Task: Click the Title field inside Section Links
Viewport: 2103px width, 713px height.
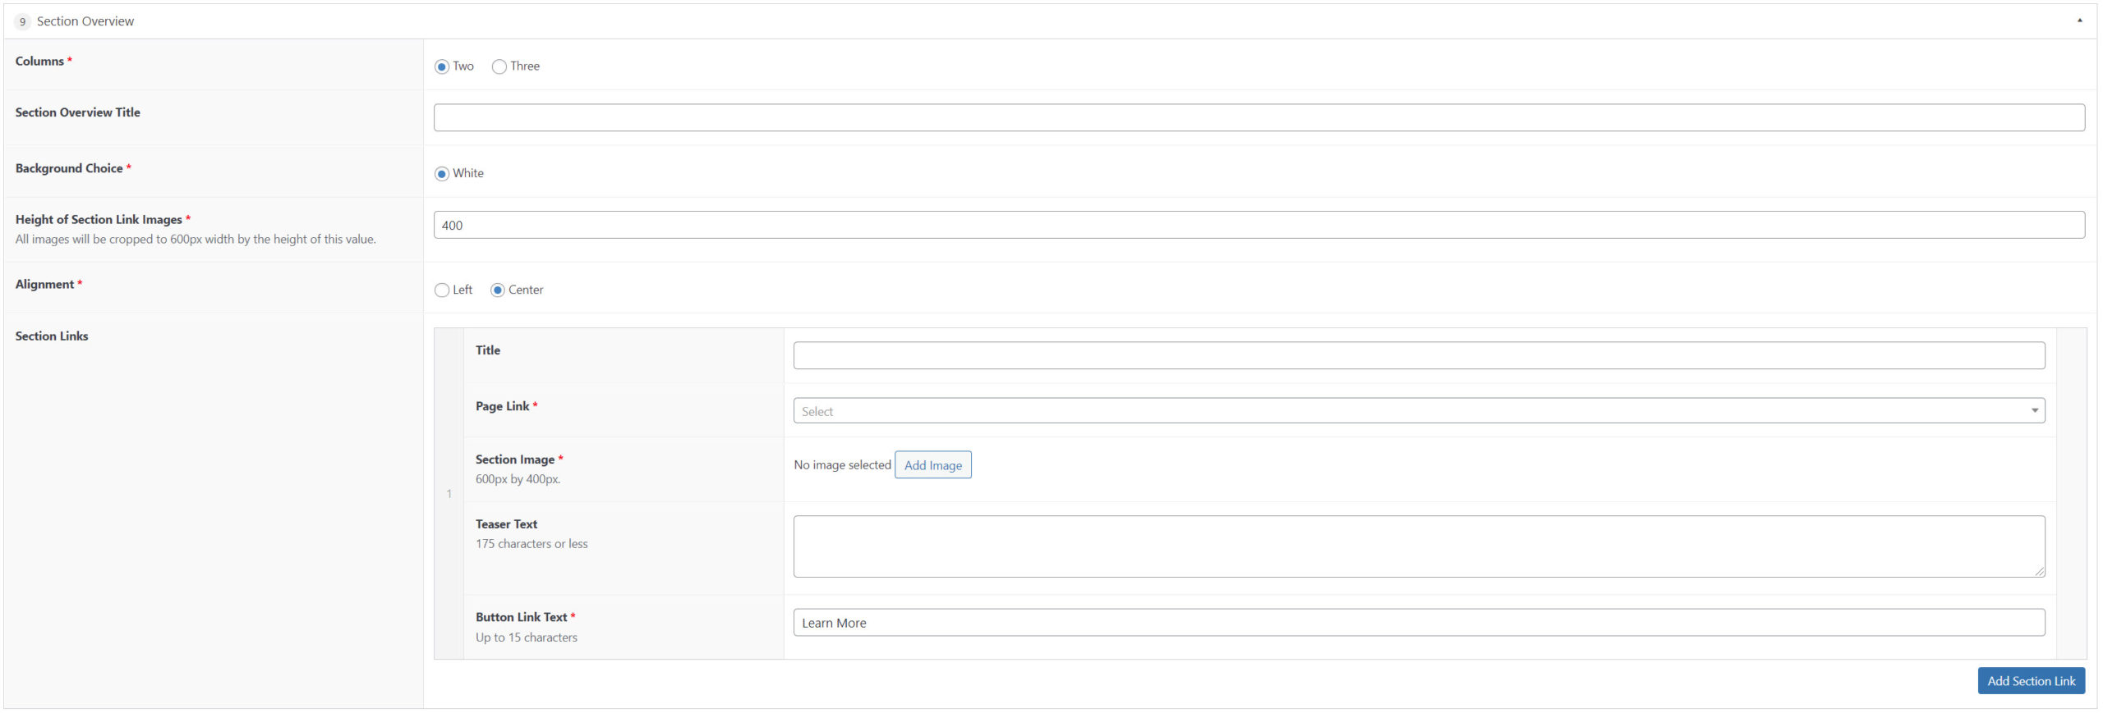Action: 1419,355
